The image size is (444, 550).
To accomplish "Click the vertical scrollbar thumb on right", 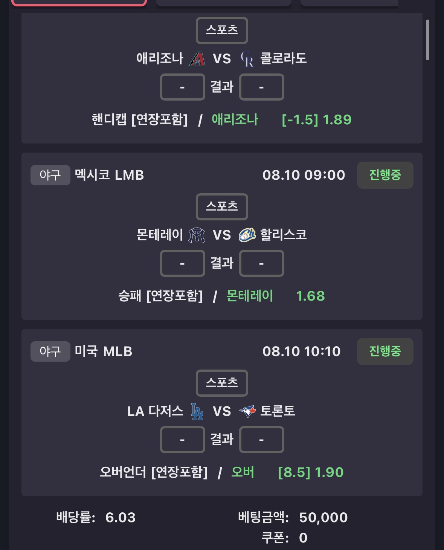I will tap(427, 40).
